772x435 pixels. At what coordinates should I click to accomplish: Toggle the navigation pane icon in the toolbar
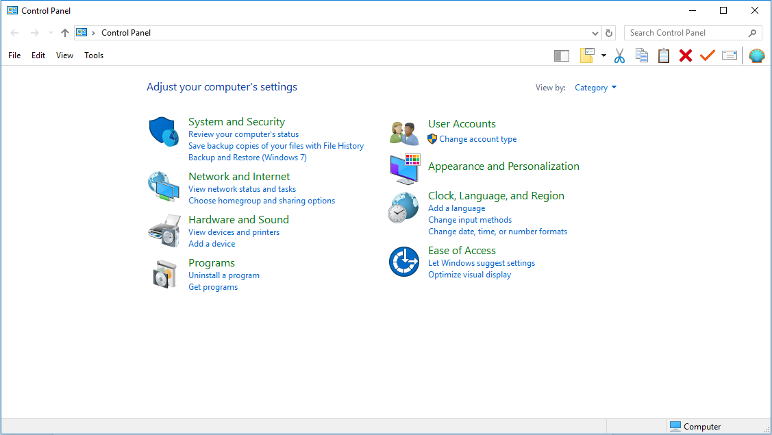561,55
